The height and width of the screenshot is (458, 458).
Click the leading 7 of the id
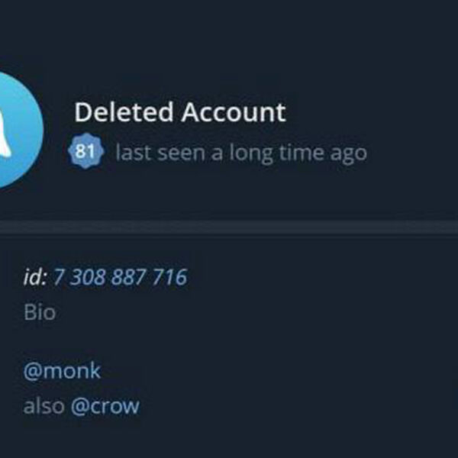click(59, 277)
